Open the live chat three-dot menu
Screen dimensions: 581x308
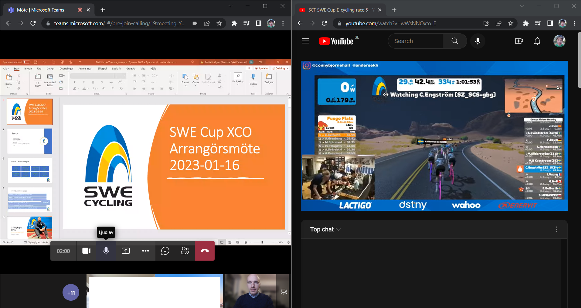[557, 229]
